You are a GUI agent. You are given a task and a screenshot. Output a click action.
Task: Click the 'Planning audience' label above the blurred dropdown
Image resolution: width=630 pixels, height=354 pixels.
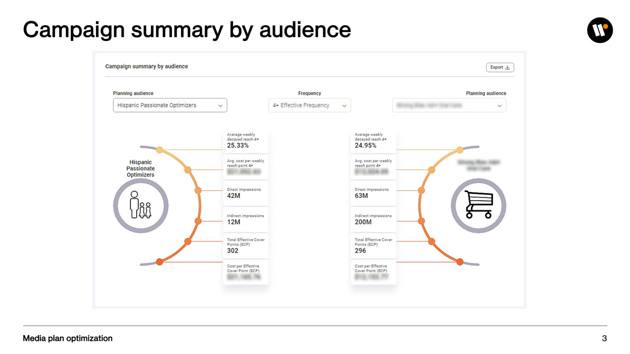(486, 93)
